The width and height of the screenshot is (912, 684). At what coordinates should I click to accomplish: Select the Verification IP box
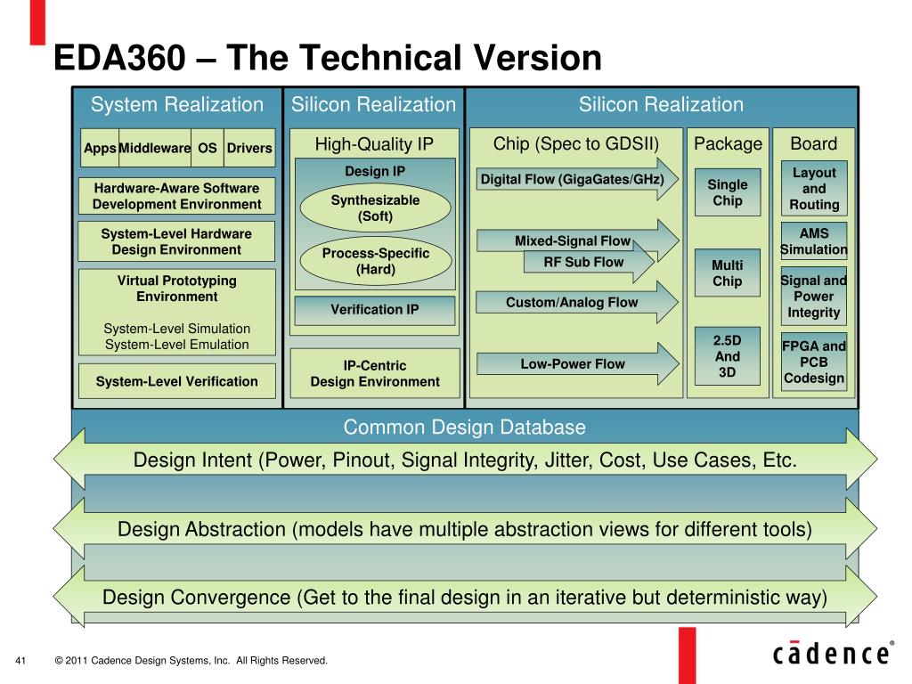pyautogui.click(x=375, y=309)
